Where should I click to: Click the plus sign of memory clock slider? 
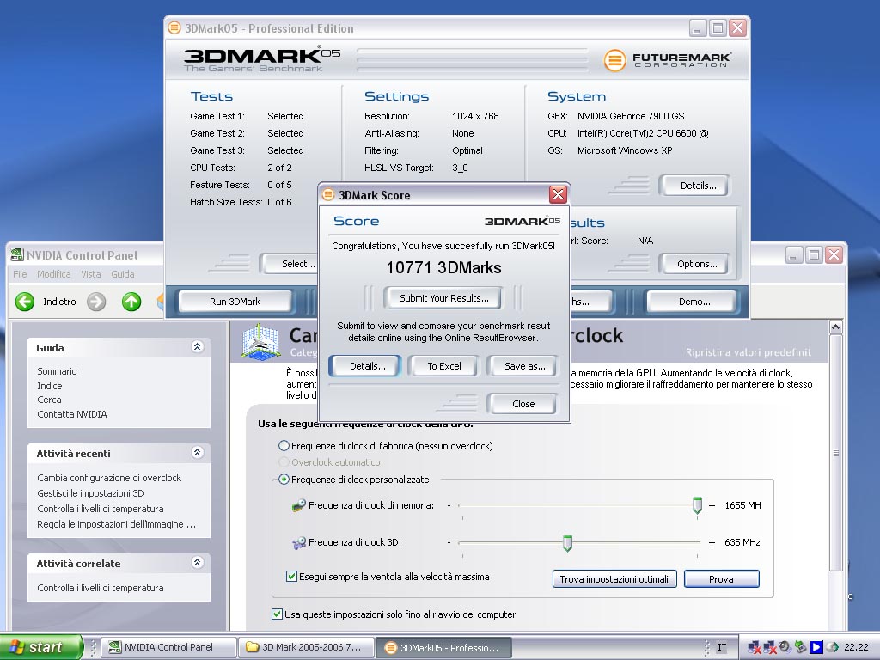[x=712, y=505]
